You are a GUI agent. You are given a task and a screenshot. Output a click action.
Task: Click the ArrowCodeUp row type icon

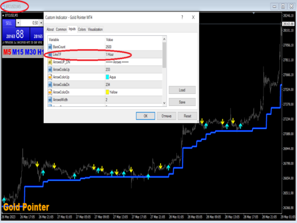pos(50,70)
